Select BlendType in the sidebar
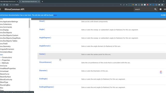166x93 pixels. click(x=4, y=82)
